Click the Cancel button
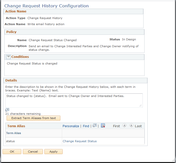This screenshot has height=163, width=176. [33, 152]
